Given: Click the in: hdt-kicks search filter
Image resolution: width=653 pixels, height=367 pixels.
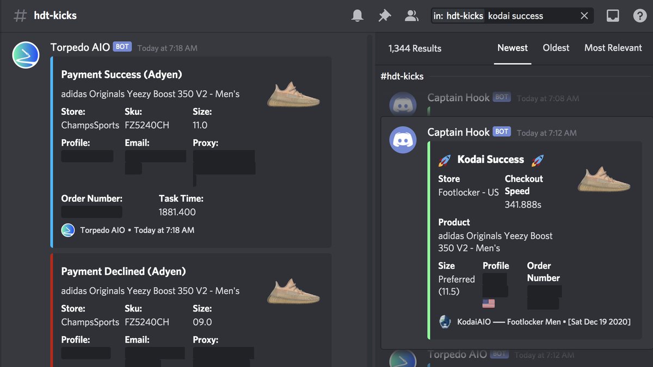Looking at the screenshot, I should [458, 16].
